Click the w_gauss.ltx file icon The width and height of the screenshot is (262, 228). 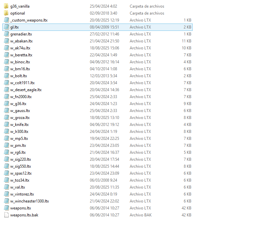coord(6,110)
